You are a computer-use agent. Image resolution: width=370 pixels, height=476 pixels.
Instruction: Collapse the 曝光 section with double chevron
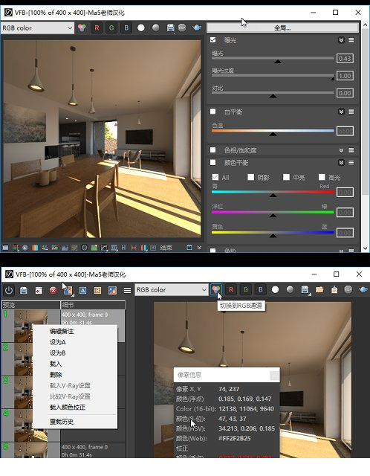pyautogui.click(x=341, y=40)
